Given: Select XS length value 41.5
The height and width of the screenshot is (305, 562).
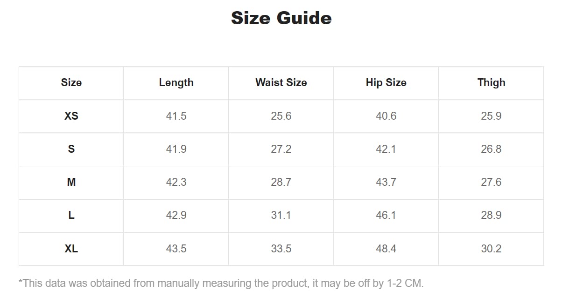Looking at the screenshot, I should tap(176, 116).
